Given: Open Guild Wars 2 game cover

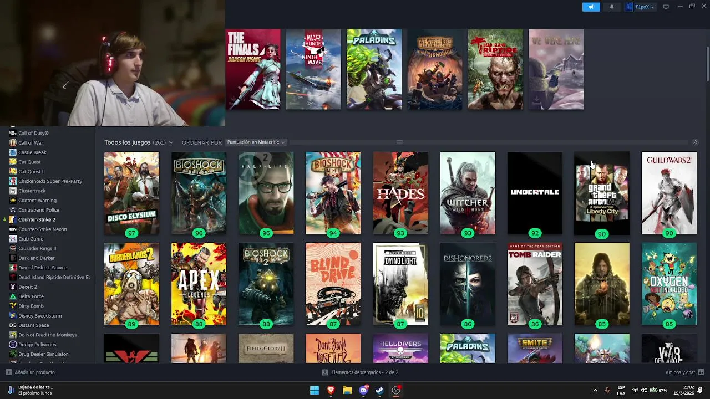Looking at the screenshot, I should 669,193.
